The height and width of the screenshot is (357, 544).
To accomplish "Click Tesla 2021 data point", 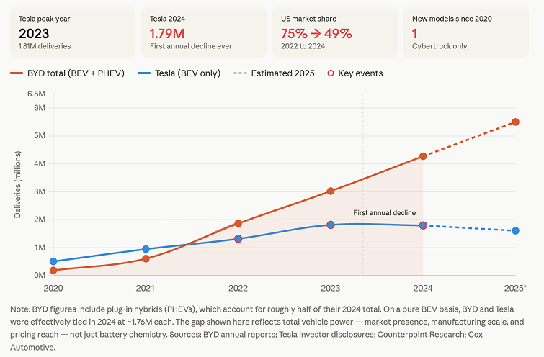I will point(146,249).
